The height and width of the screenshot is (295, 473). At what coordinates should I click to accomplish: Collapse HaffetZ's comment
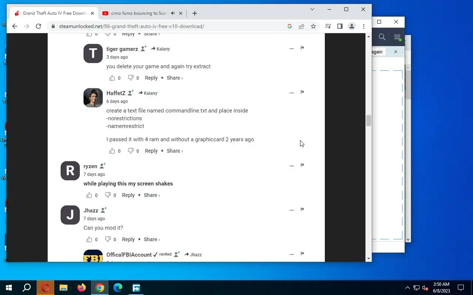click(292, 93)
